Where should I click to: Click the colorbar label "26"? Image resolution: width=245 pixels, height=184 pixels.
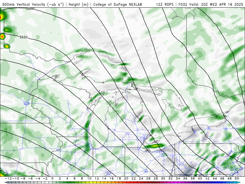tap(148, 178)
